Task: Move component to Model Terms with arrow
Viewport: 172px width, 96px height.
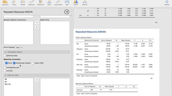Action: coord(37,23)
